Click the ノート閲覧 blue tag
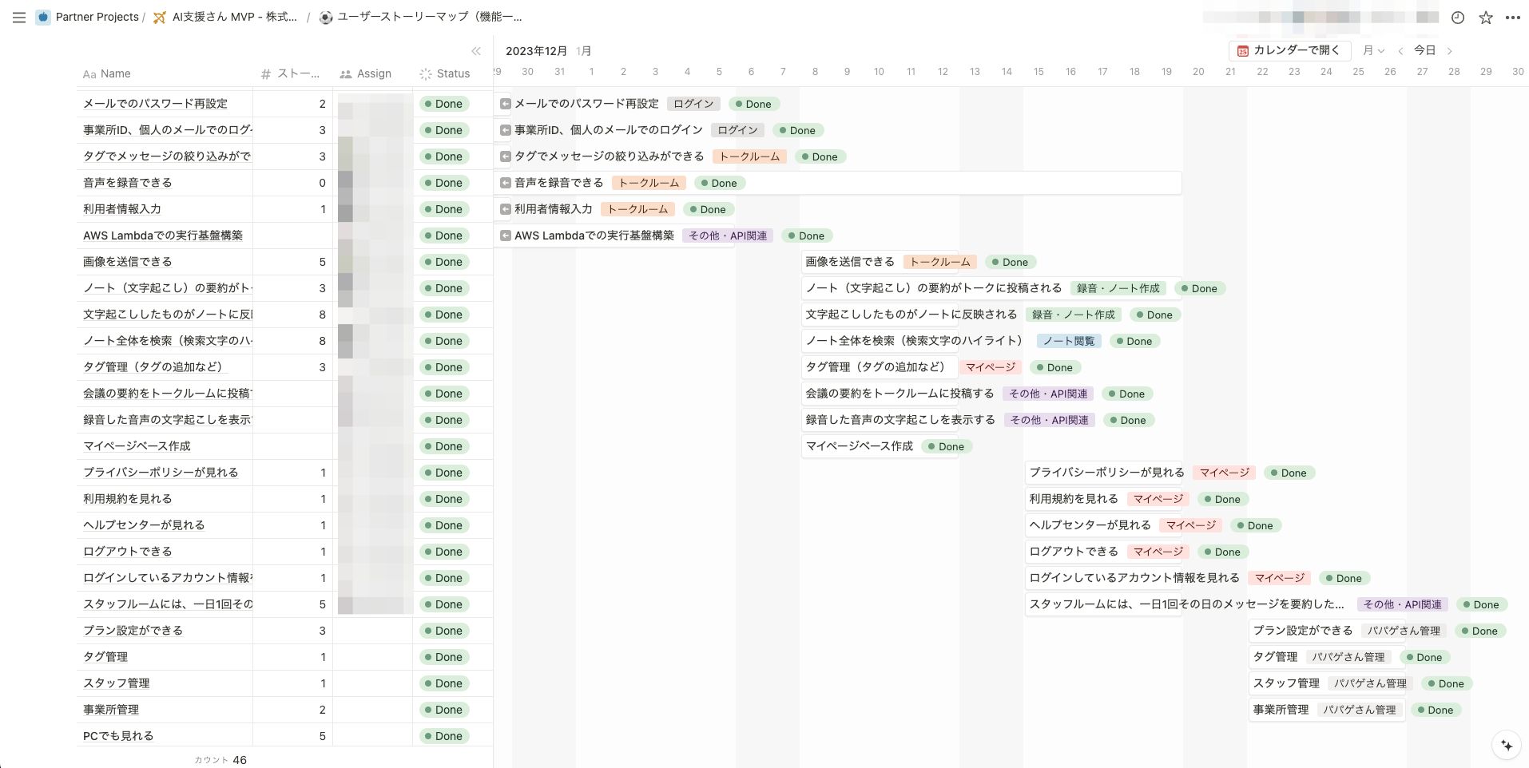This screenshot has height=768, width=1529. coord(1069,341)
